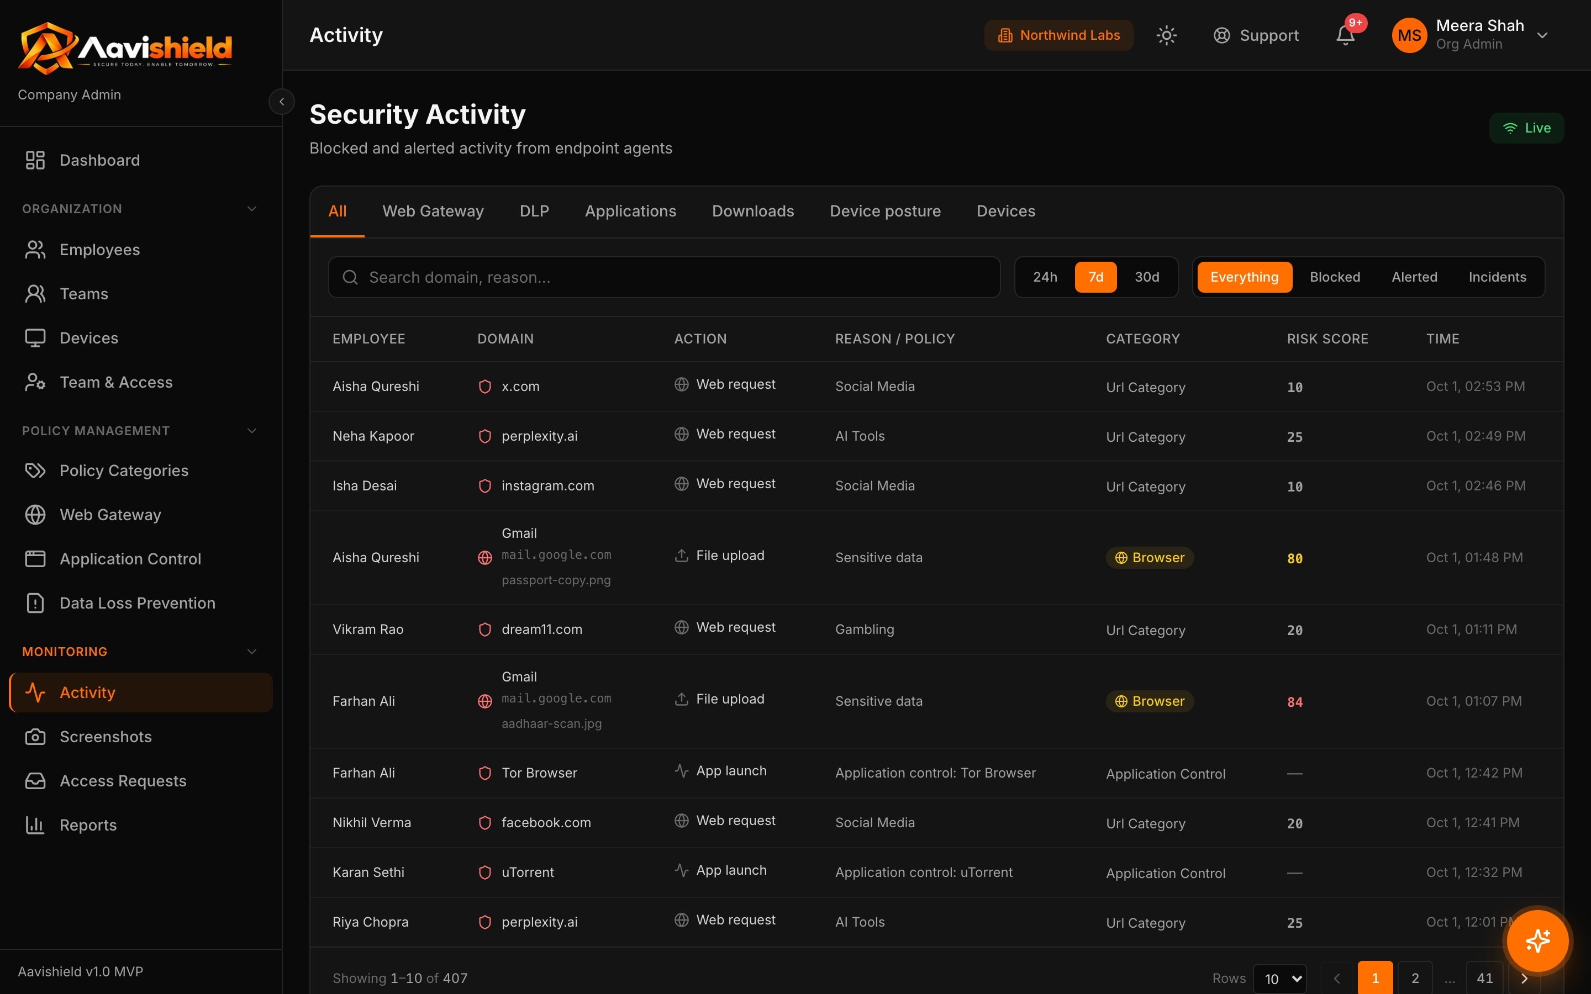
Task: Click the Risk Score column header
Action: (1327, 339)
